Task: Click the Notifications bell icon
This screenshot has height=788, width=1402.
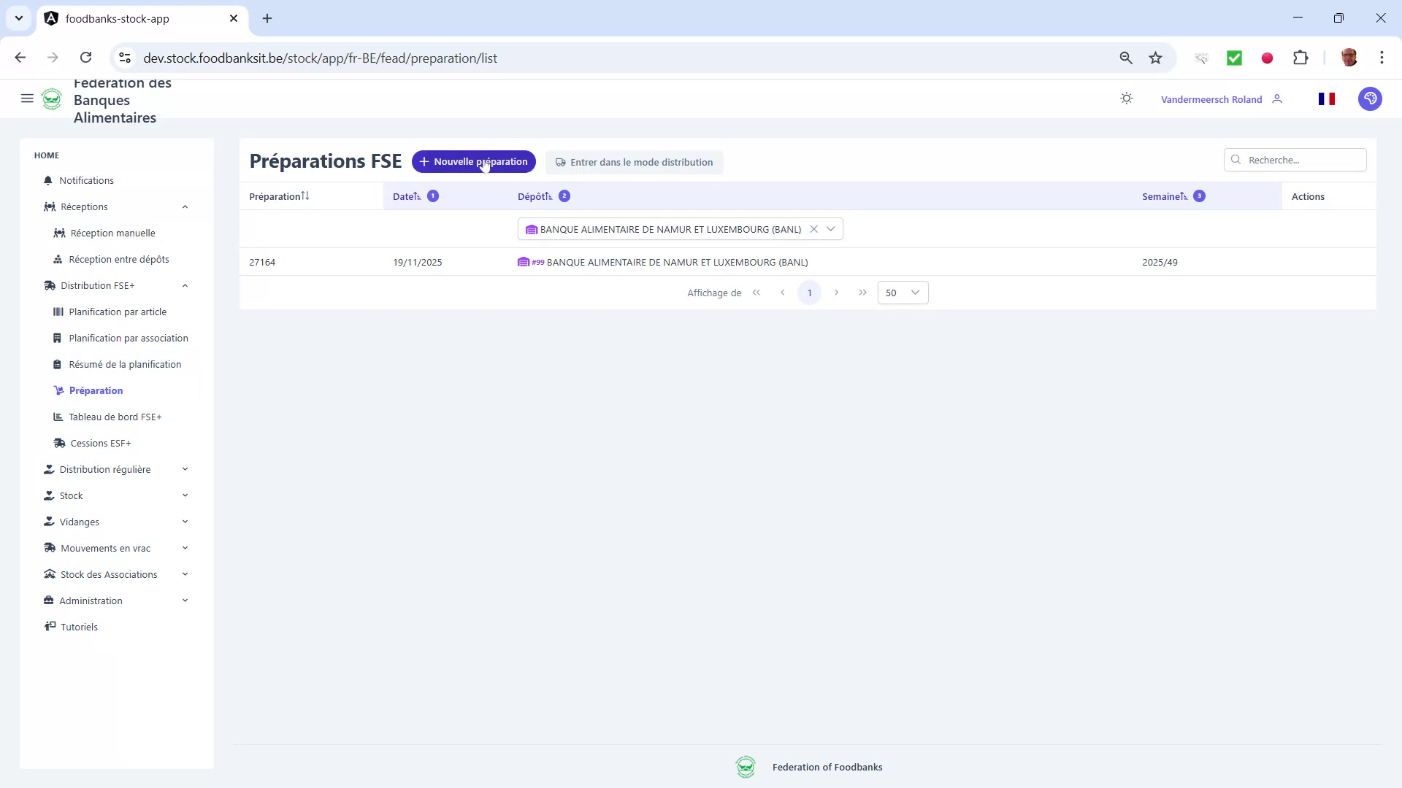Action: click(x=47, y=180)
